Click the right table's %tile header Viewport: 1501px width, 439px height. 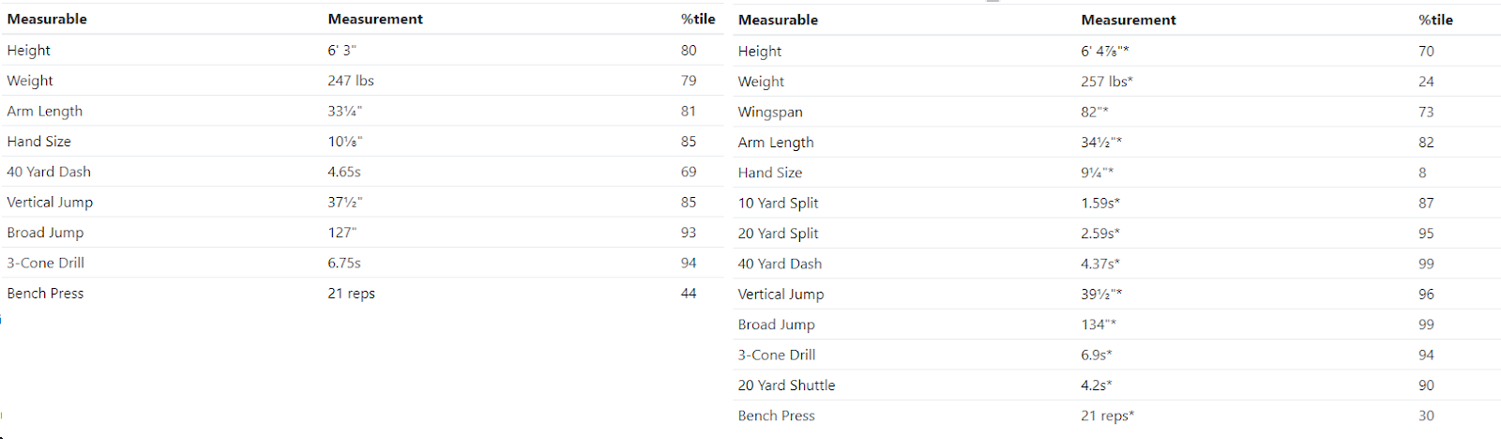click(x=1435, y=20)
